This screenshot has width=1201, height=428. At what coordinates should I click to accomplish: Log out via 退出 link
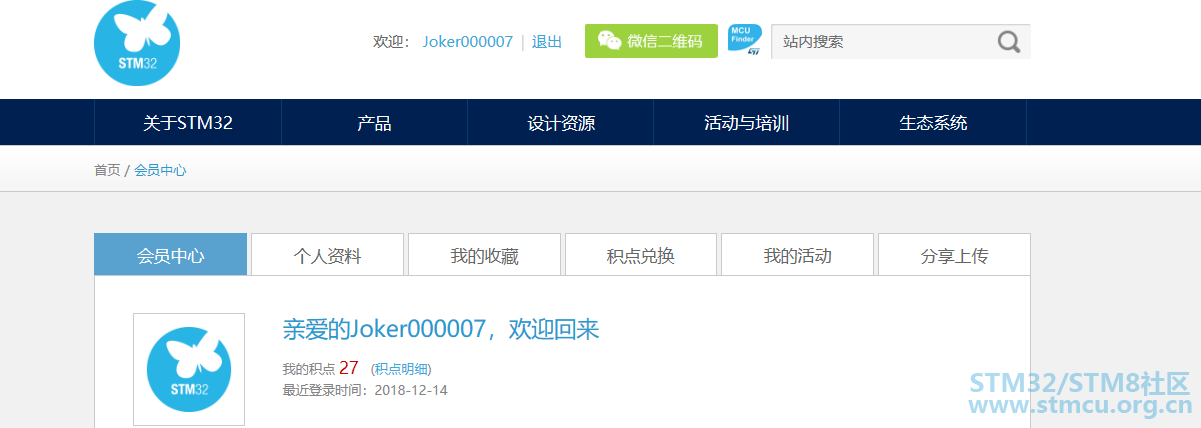pos(547,42)
